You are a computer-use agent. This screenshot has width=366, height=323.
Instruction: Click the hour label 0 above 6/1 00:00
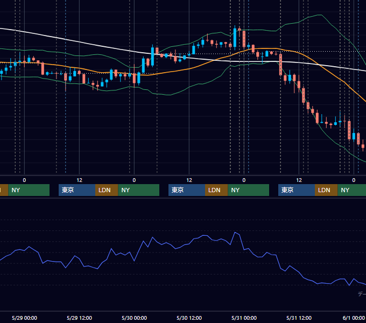[354, 180]
